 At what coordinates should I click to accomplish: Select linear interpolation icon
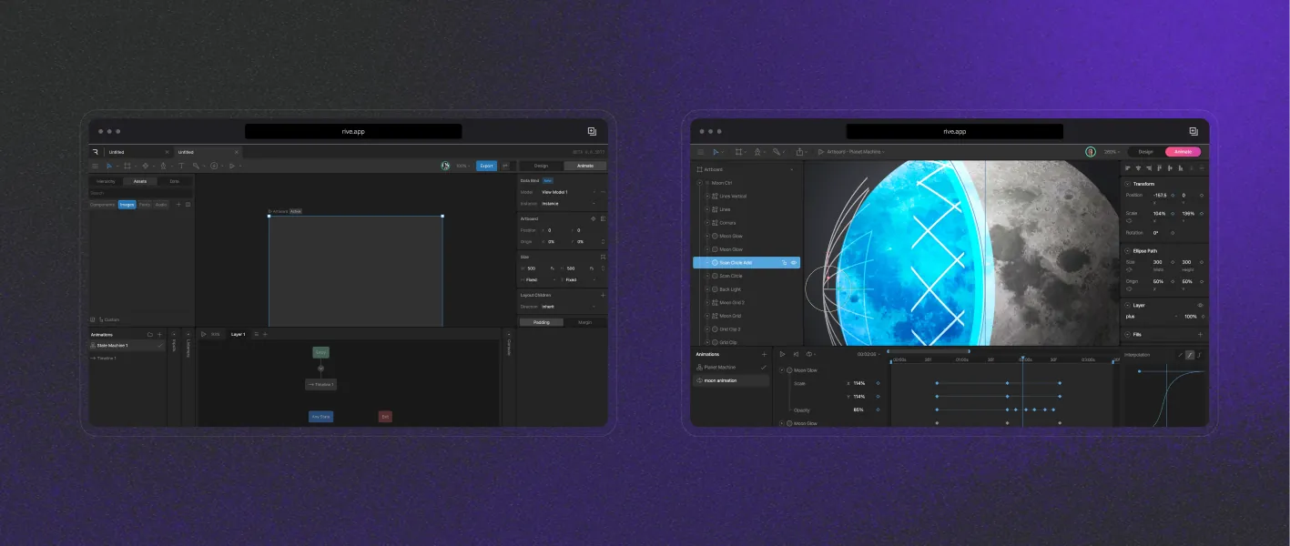[1181, 355]
